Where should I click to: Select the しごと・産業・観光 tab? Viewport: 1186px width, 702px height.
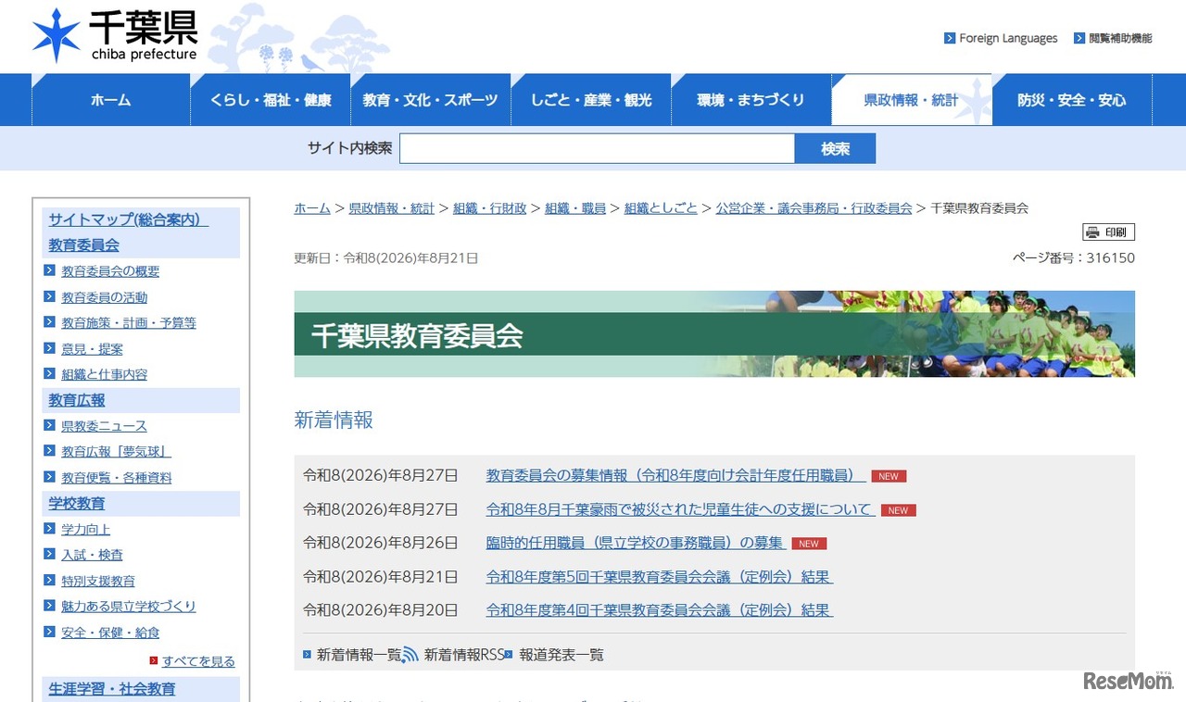pos(590,100)
